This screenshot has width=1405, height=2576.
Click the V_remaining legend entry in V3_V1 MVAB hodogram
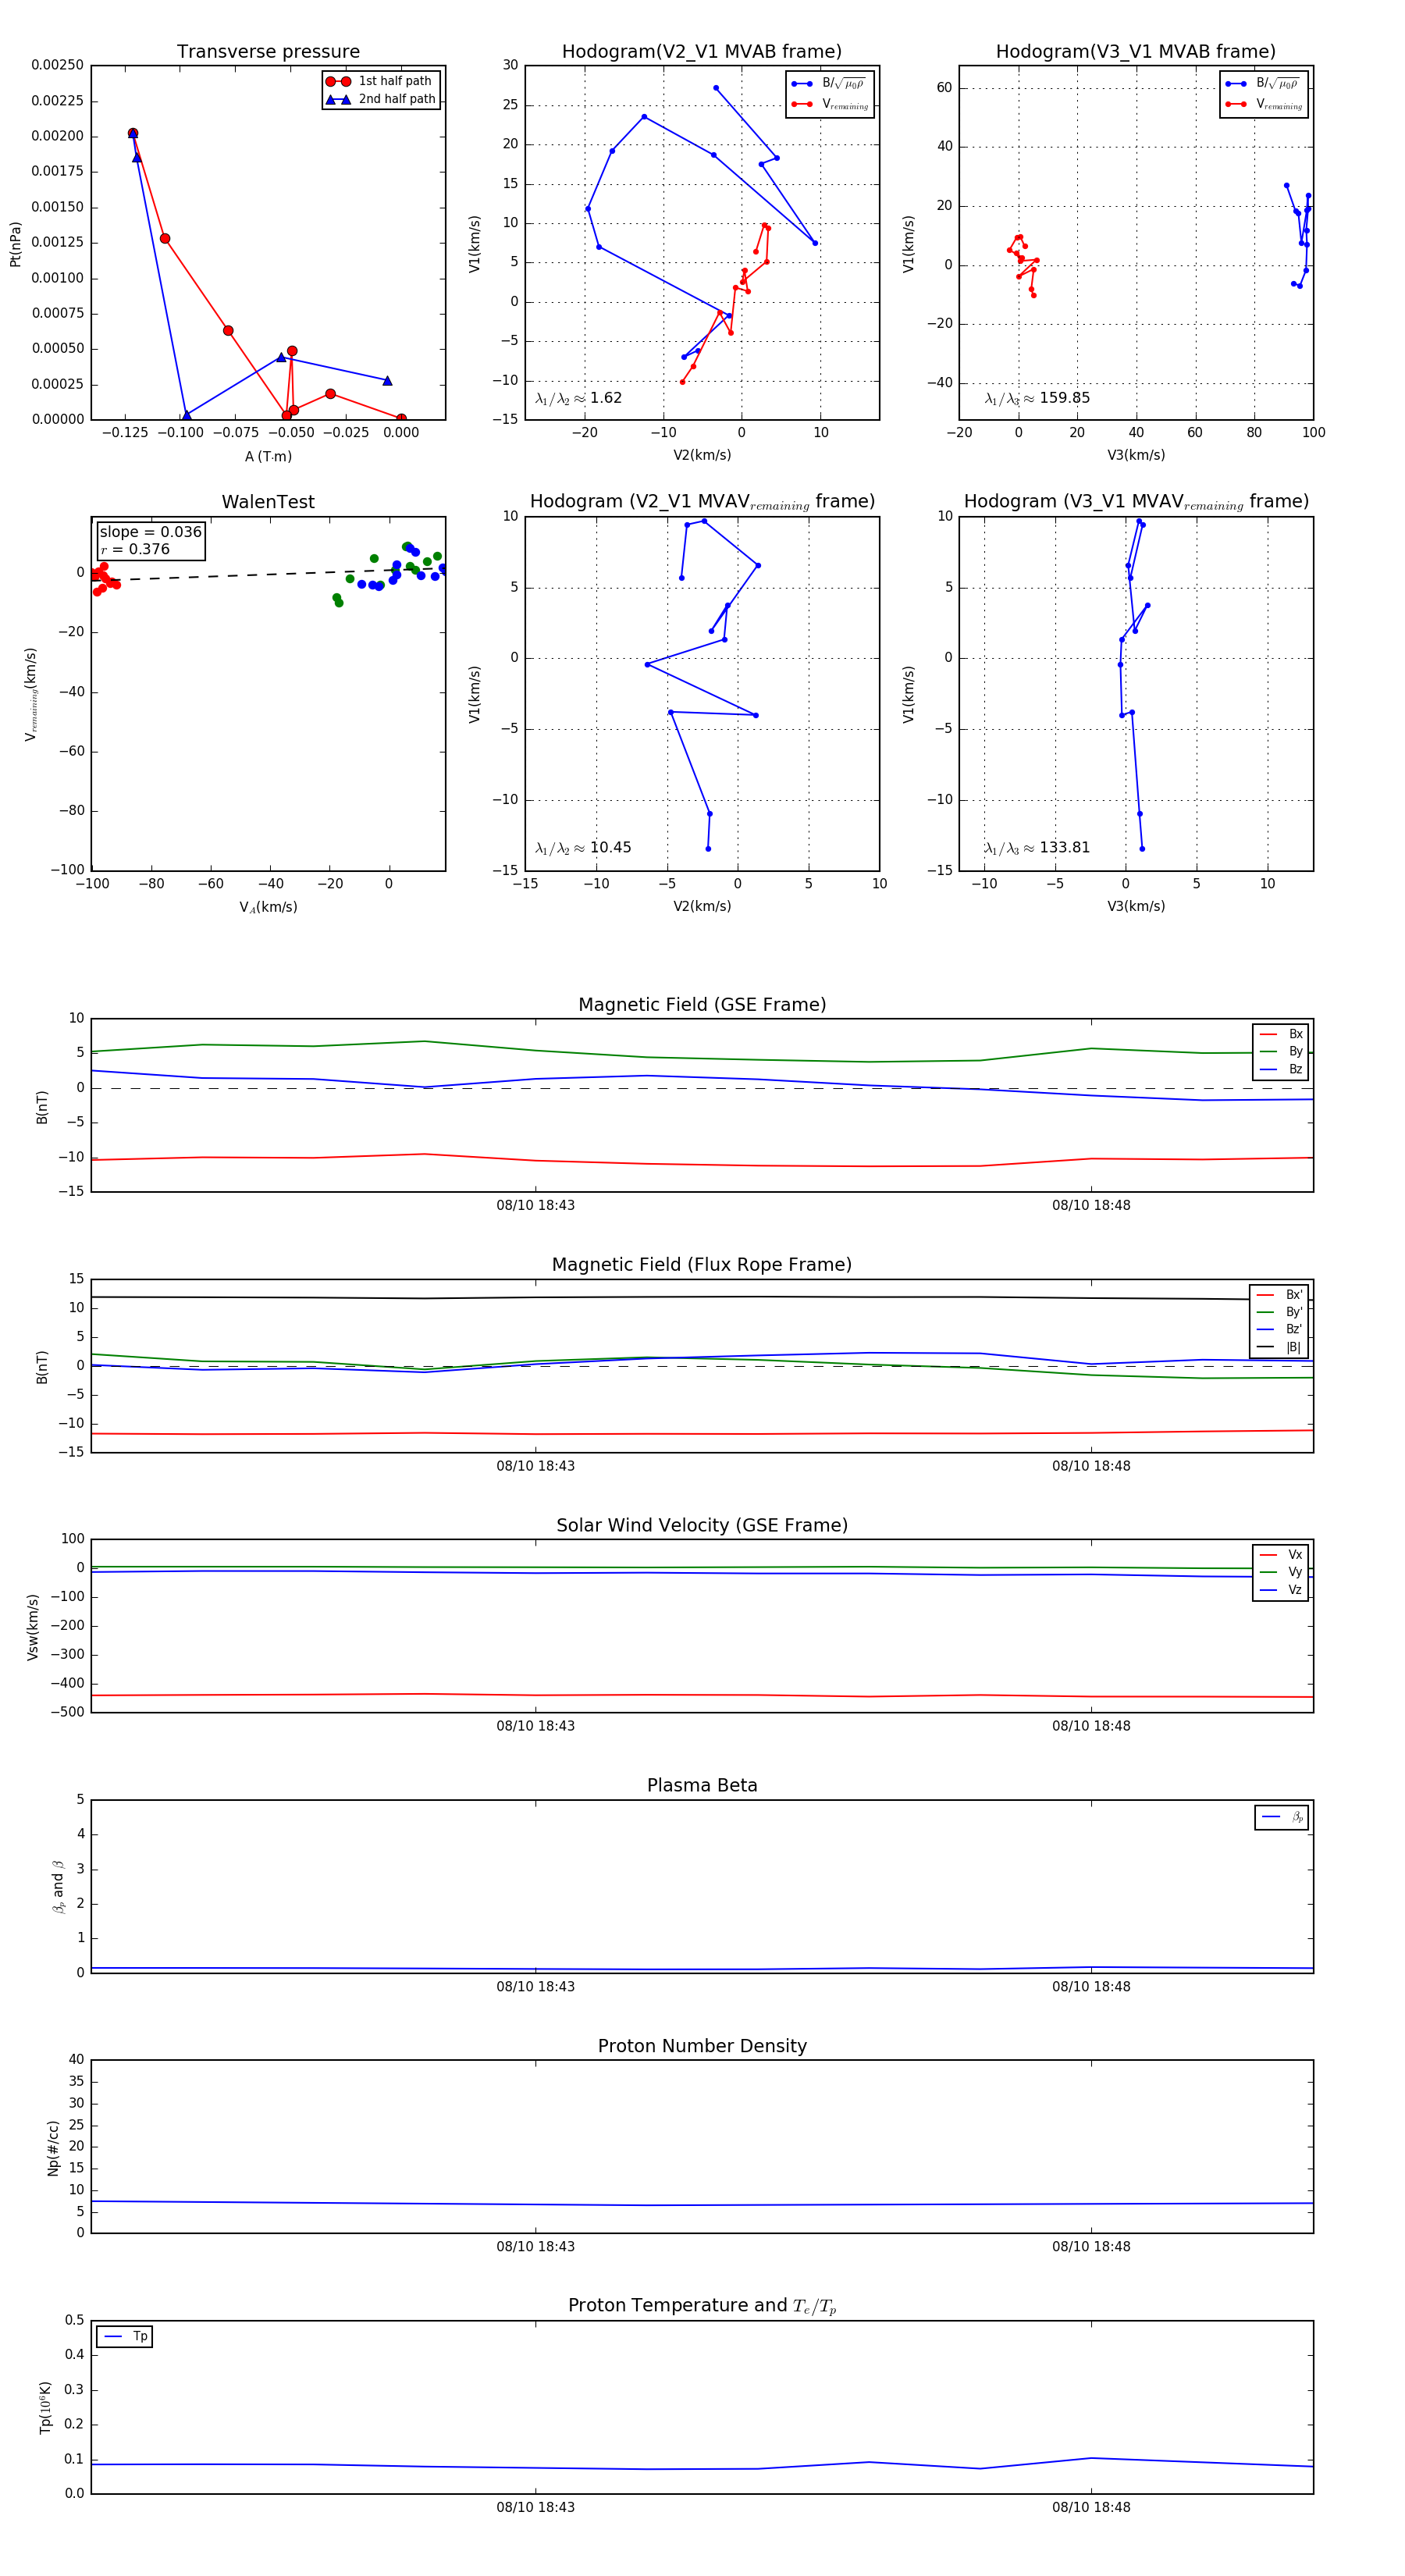click(x=1264, y=104)
